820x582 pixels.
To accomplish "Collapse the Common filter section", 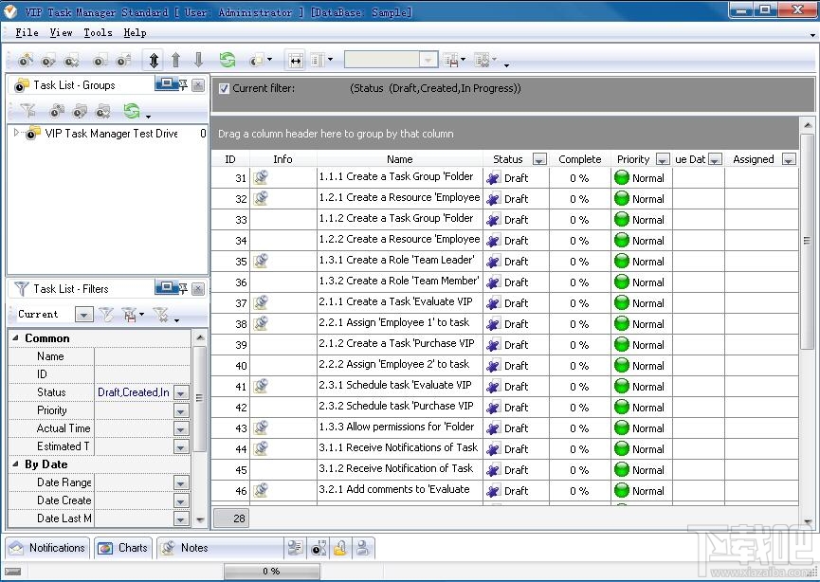I will point(16,337).
